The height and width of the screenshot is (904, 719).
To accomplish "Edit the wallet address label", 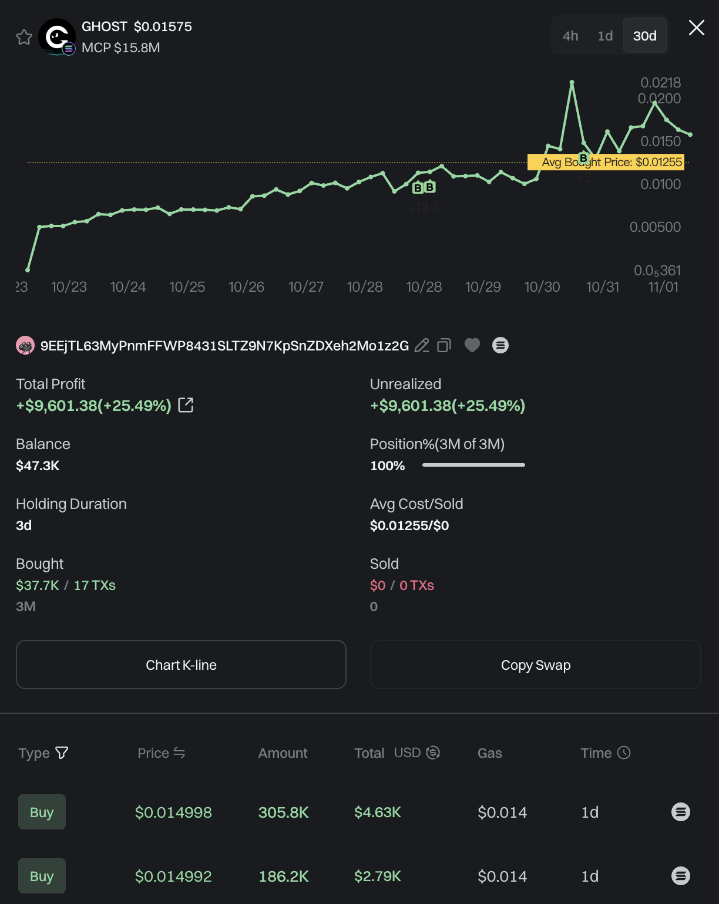I will click(x=422, y=346).
